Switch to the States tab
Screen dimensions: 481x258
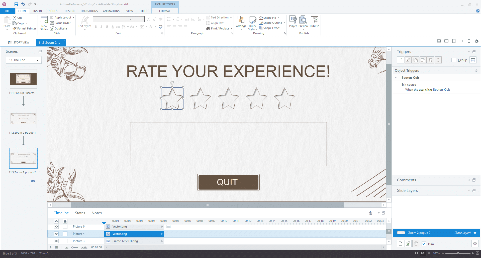click(80, 213)
